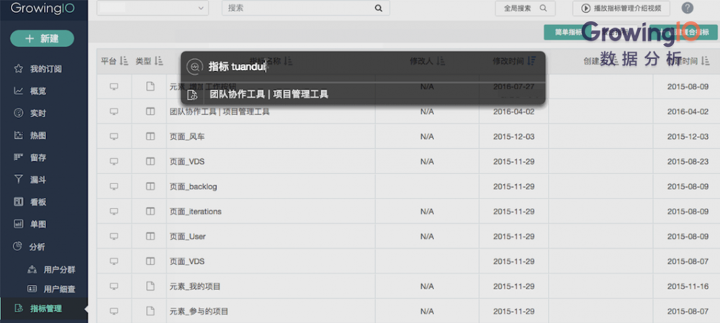Click the document icon of the spotlight result
The width and height of the screenshot is (720, 323).
(x=193, y=94)
